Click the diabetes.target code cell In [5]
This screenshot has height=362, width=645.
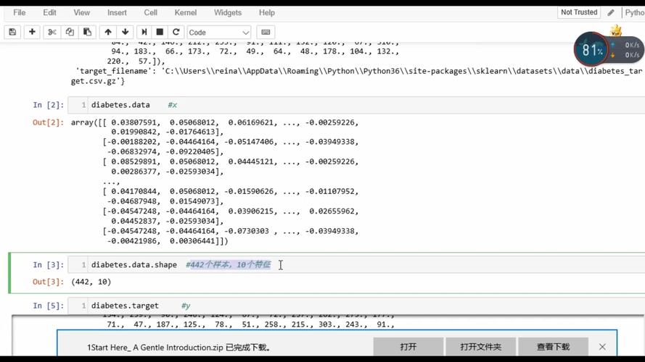point(356,306)
